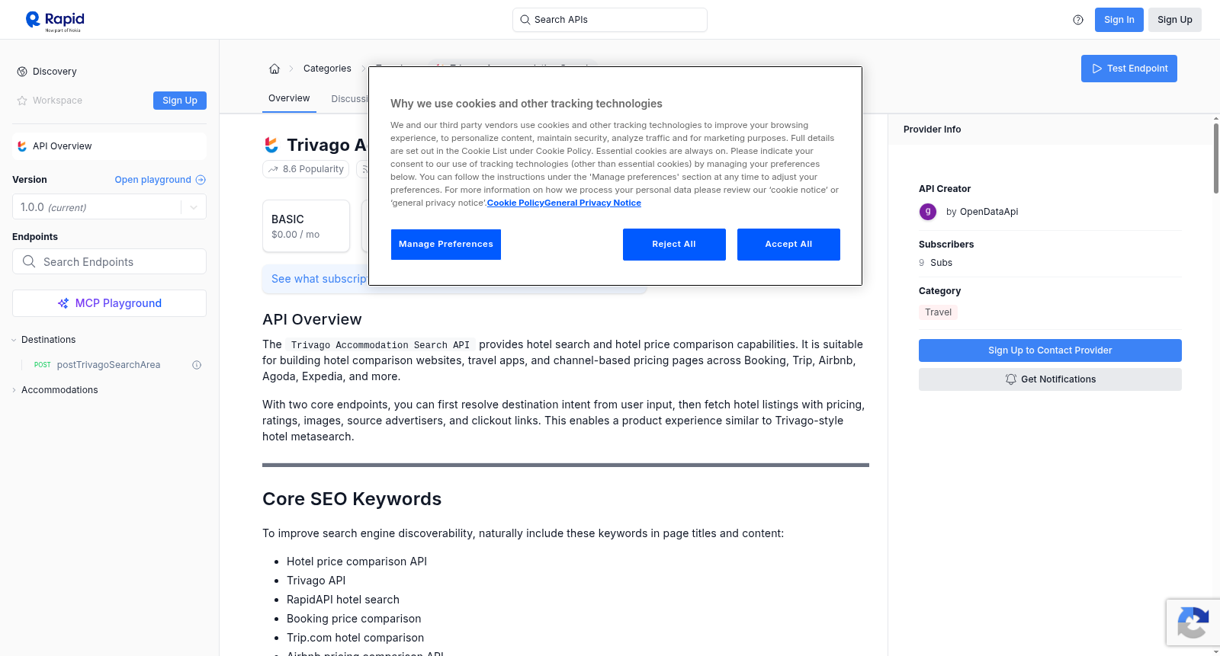Focus the Search Endpoints input field
The image size is (1220, 656).
[x=109, y=261]
